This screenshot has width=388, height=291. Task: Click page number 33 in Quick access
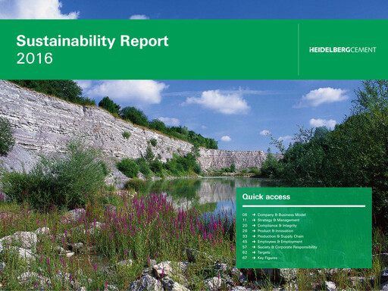(245, 236)
